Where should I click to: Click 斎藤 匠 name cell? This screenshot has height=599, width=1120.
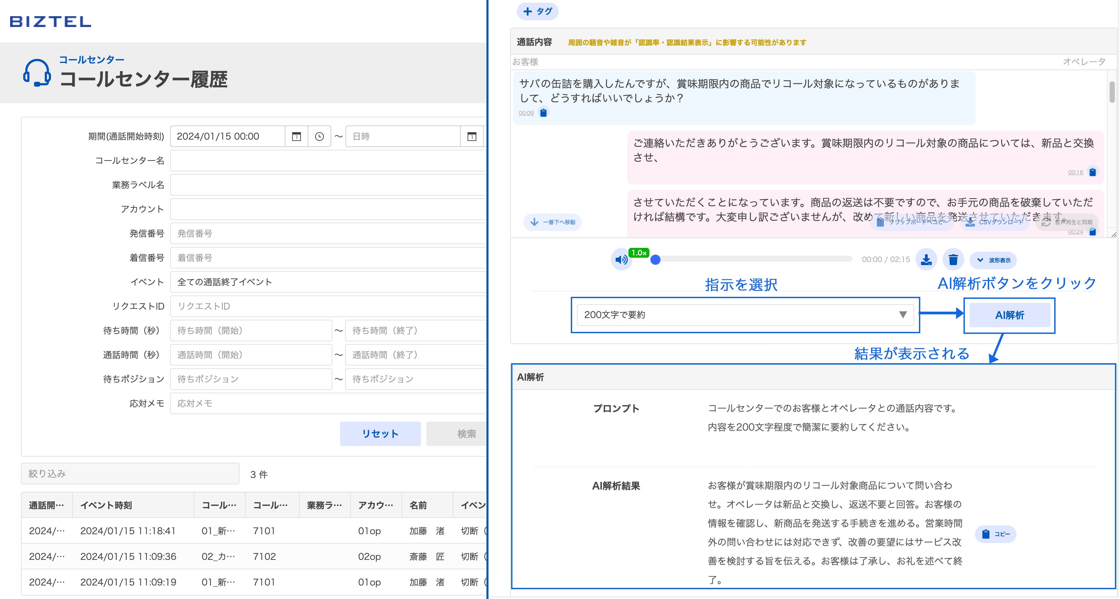427,557
